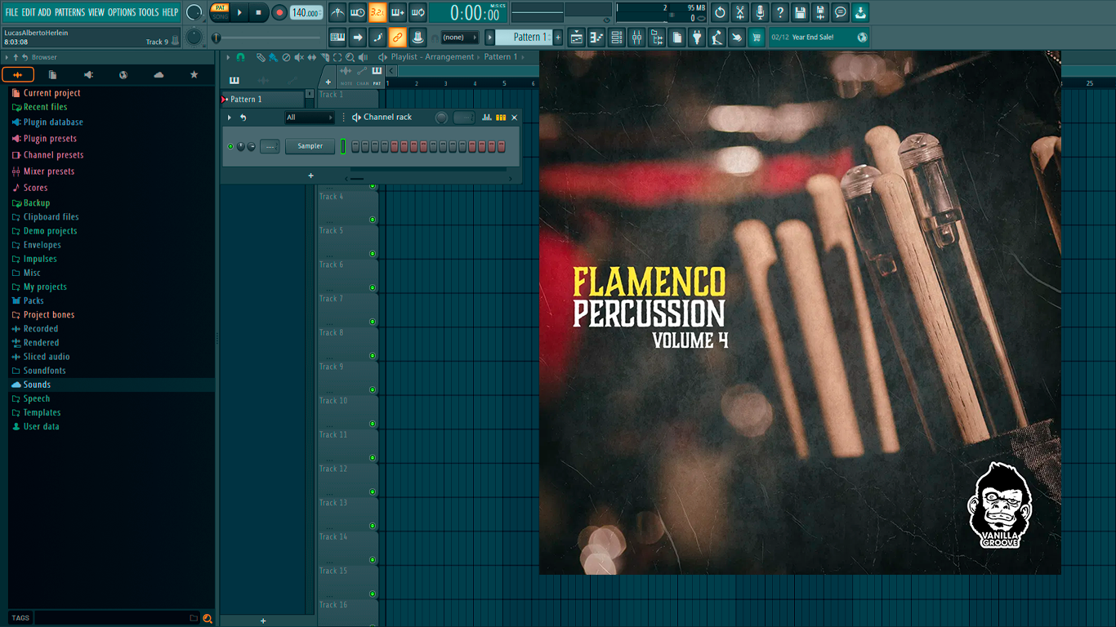This screenshot has height=627, width=1116.
Task: Open the FILE menu
Action: [11, 12]
